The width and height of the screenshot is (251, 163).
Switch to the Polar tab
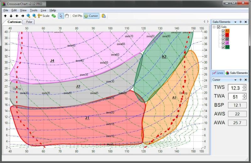point(29,22)
